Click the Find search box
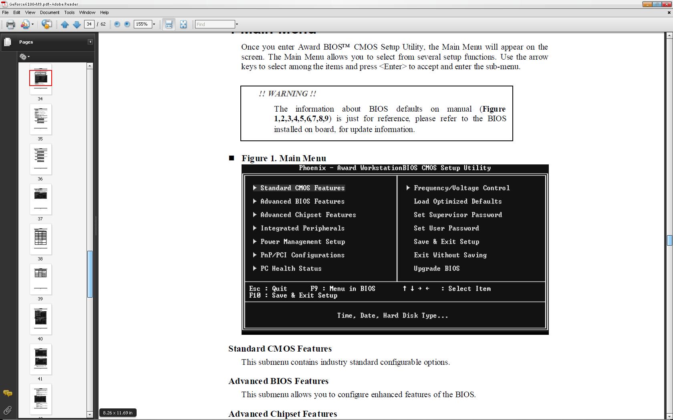 (215, 24)
